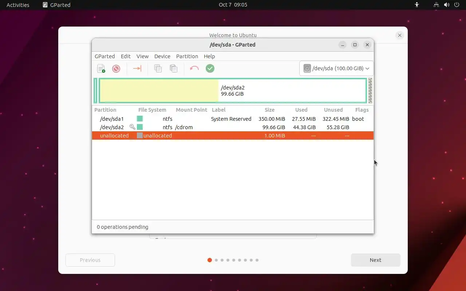Close the Welcome to Ubuntu installer window
This screenshot has width=466, height=291.
click(400, 35)
